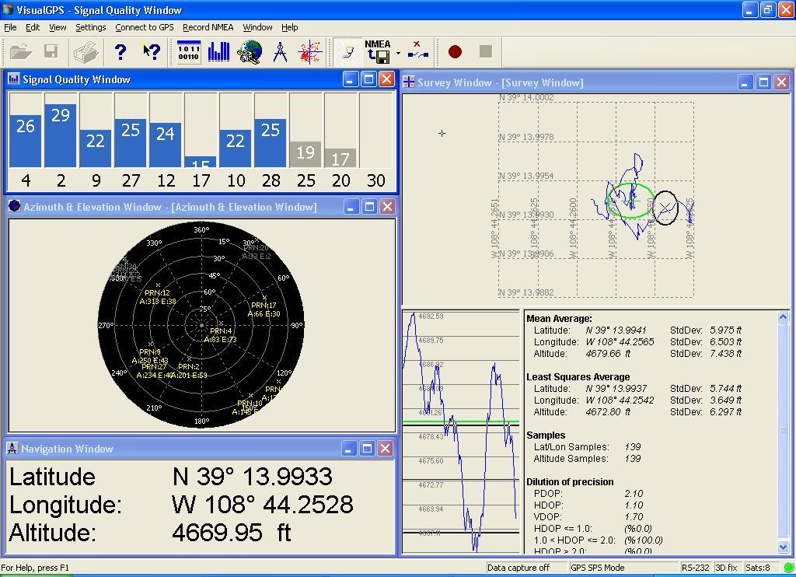The width and height of the screenshot is (796, 577).
Task: Open the Connect to GPS menu
Action: tap(144, 27)
